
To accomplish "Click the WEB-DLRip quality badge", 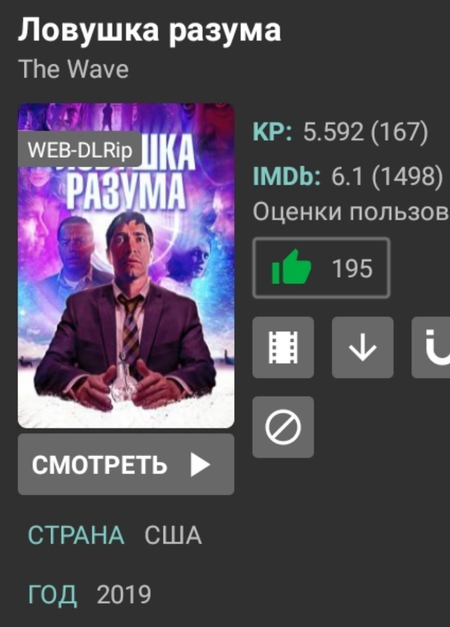I will (80, 149).
